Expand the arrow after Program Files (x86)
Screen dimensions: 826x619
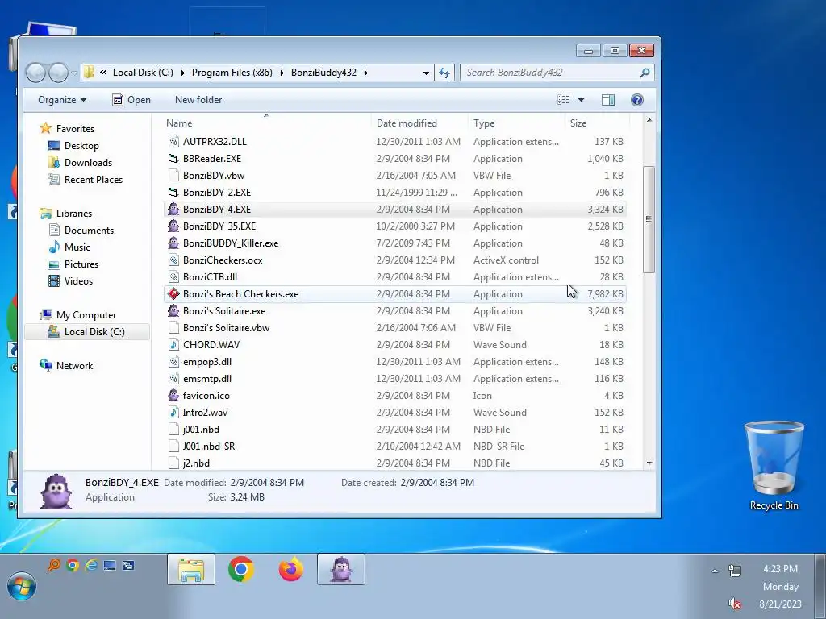(282, 73)
